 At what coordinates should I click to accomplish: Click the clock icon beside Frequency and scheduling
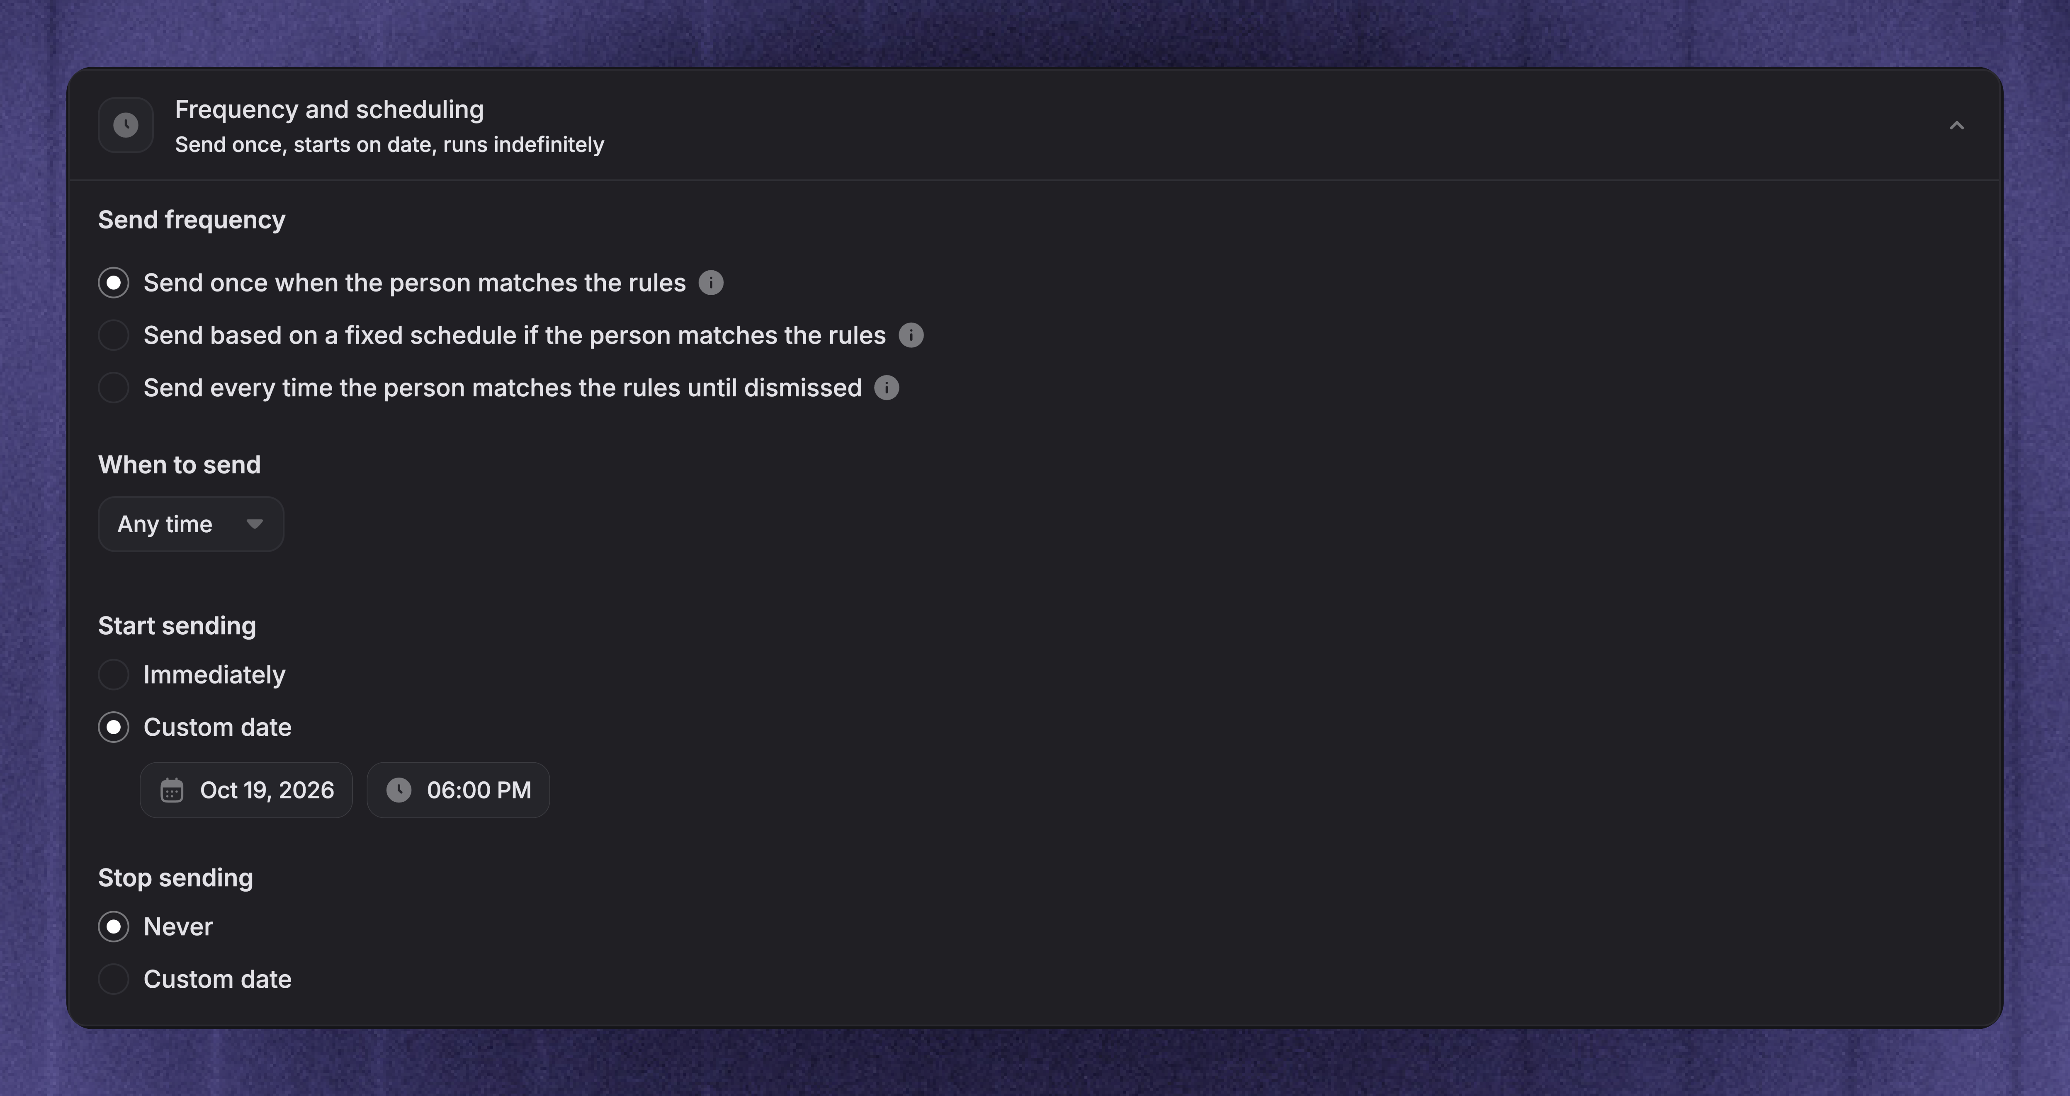[125, 125]
